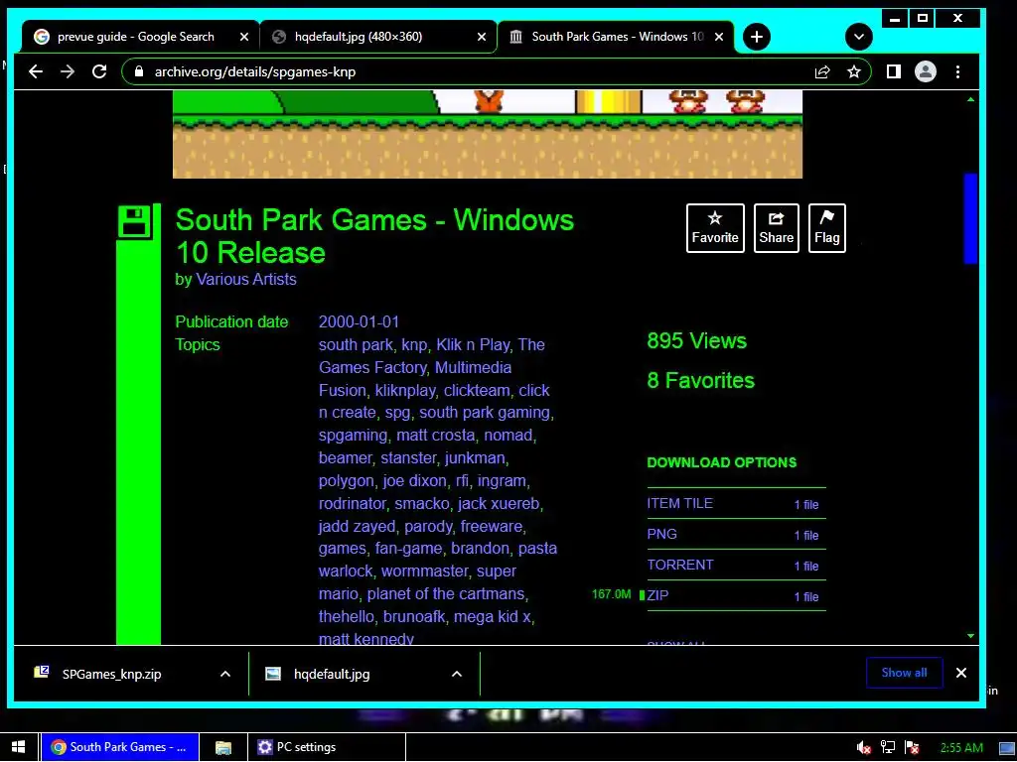Close the South Park Games tab
This screenshot has height=762, width=1017.
point(719,37)
